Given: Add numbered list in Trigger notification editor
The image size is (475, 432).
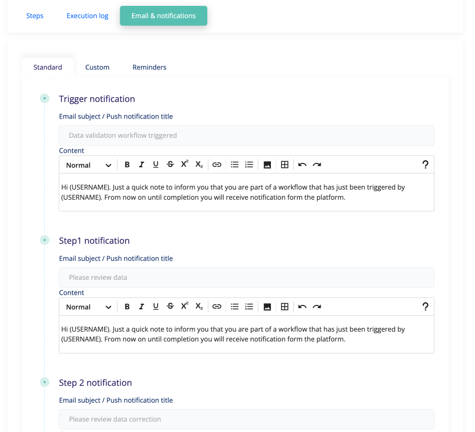Looking at the screenshot, I should tap(249, 164).
